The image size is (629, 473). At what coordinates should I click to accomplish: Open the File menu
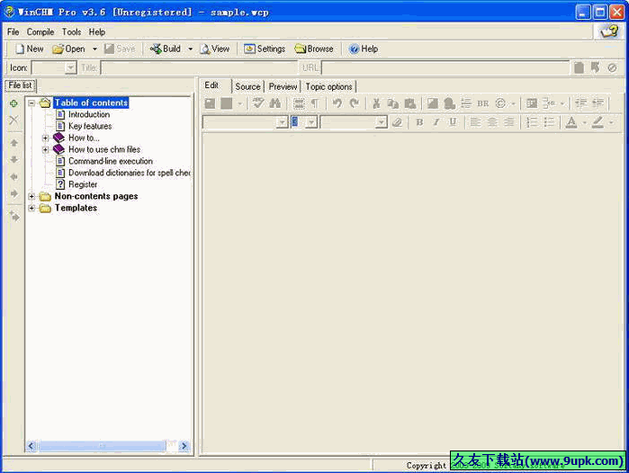(13, 32)
